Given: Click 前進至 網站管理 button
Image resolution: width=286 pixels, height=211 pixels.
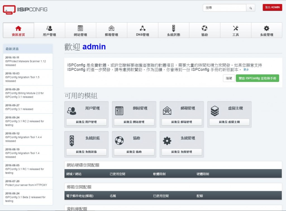Looking at the screenshot, I should click(x=134, y=122).
